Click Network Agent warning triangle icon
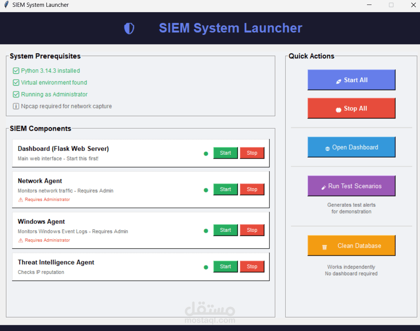This screenshot has width=420, height=331. pos(20,200)
